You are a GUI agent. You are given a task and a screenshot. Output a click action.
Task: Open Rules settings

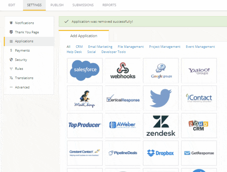[29, 68]
